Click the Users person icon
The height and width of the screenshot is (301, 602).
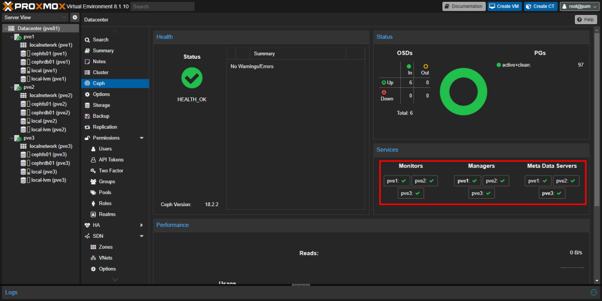(93, 149)
